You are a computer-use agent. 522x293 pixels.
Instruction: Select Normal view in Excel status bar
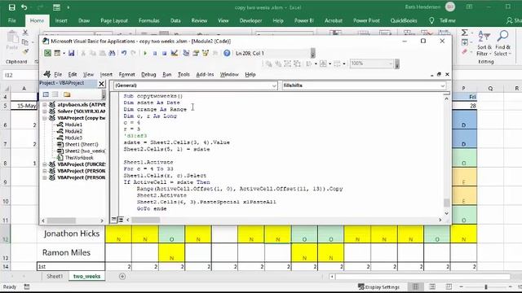[415, 286]
